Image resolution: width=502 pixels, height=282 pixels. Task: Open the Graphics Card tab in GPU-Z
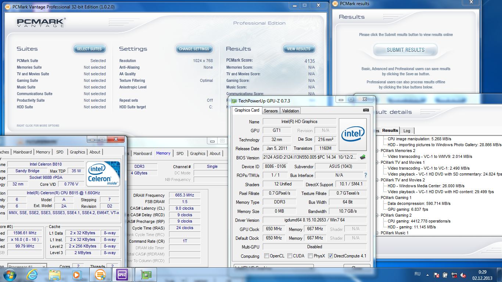247,110
